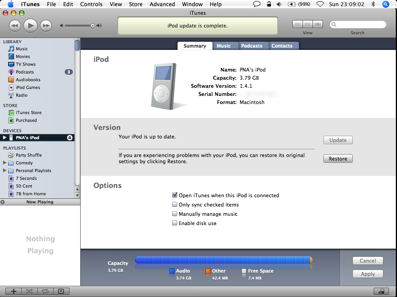
Task: Open Audiobooks in the sidebar
Action: (28, 80)
